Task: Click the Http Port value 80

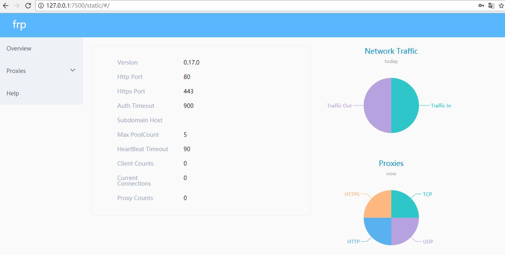Action: (187, 77)
